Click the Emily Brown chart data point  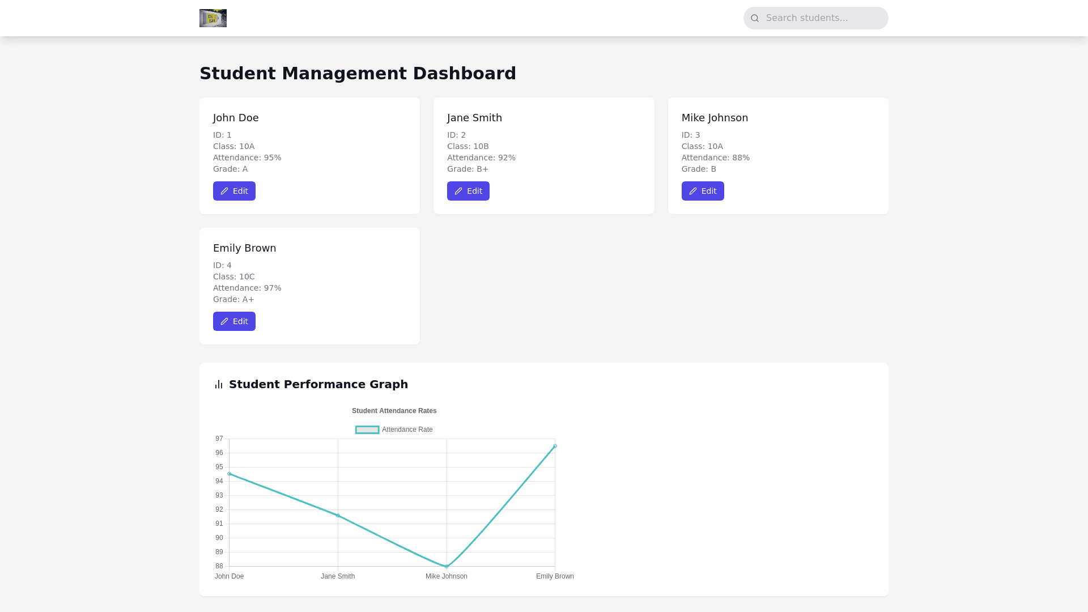tap(555, 446)
